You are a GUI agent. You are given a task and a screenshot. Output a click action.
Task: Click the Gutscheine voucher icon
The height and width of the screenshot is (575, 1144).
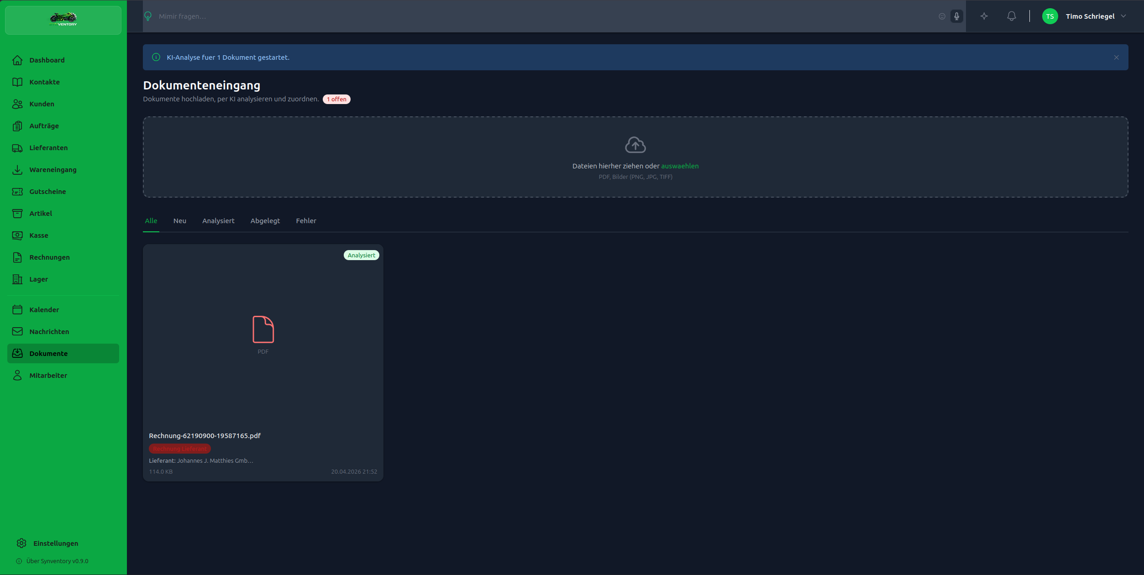pos(17,192)
